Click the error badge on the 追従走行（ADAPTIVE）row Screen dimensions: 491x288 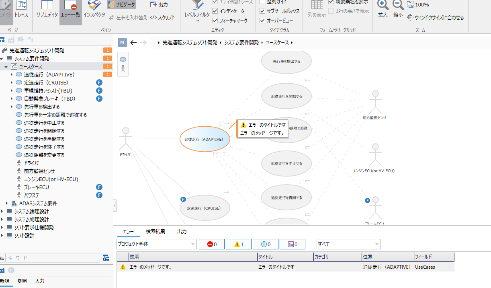108,74
